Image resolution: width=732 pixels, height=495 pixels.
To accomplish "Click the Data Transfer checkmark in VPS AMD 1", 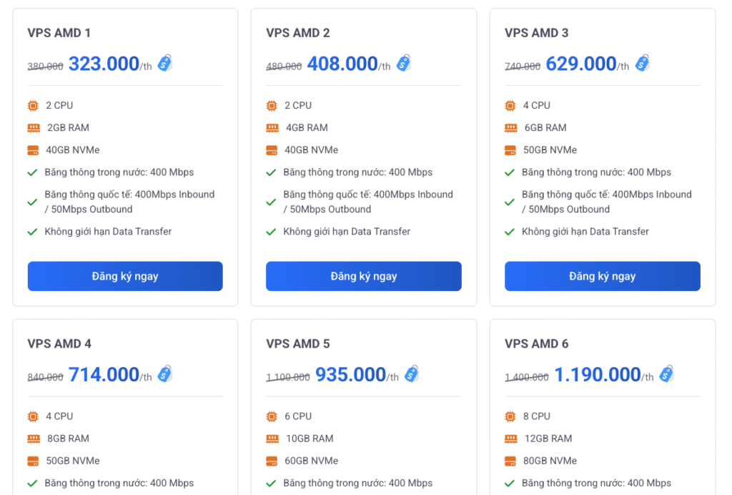I will [x=32, y=232].
